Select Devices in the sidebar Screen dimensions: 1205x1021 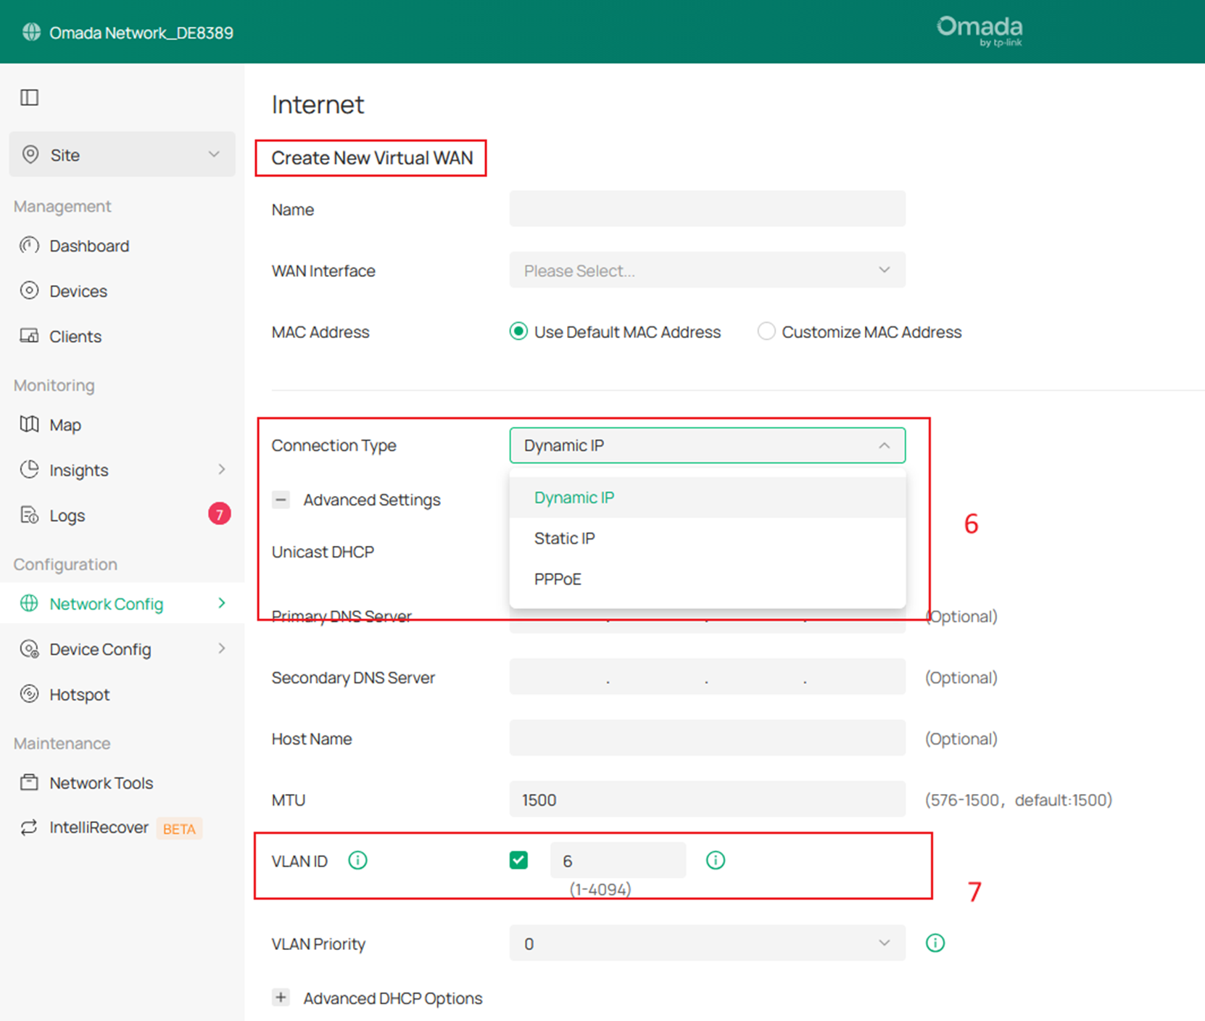(78, 291)
